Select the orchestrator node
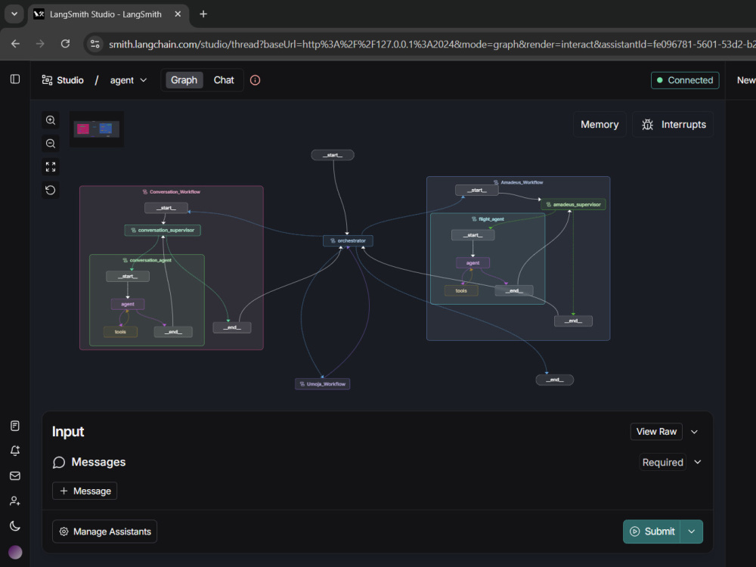Viewport: 756px width, 567px height. click(x=348, y=240)
